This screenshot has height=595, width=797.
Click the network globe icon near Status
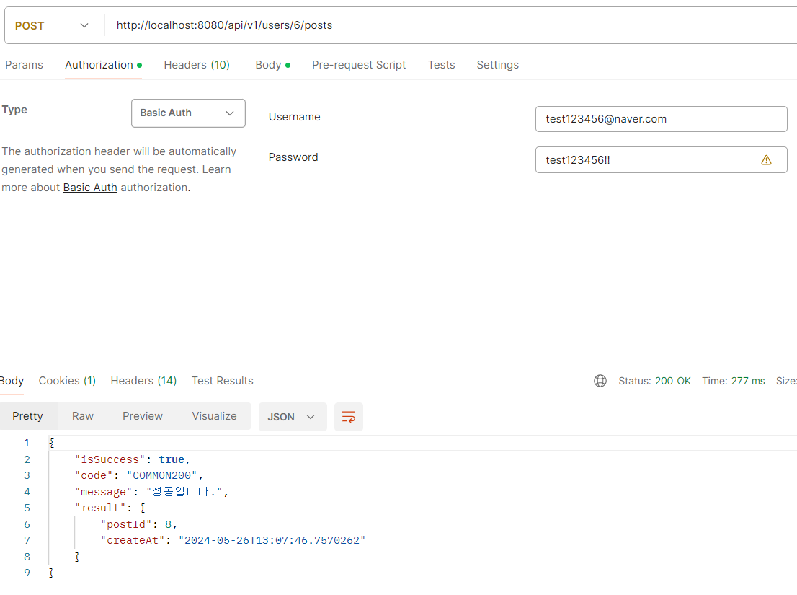600,381
